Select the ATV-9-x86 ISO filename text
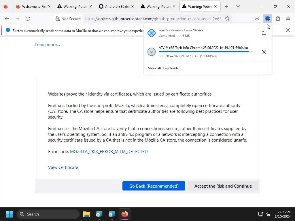 [x=203, y=48]
